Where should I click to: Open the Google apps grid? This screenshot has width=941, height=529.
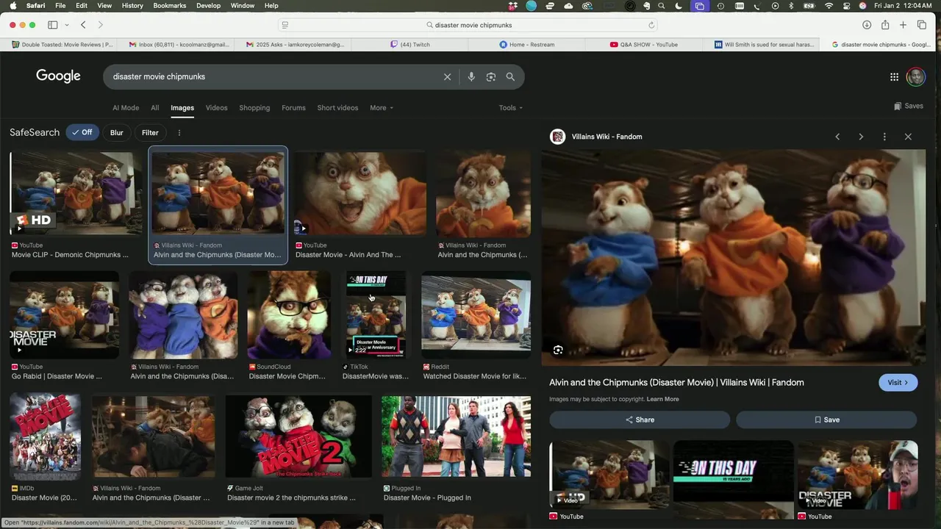pos(894,76)
